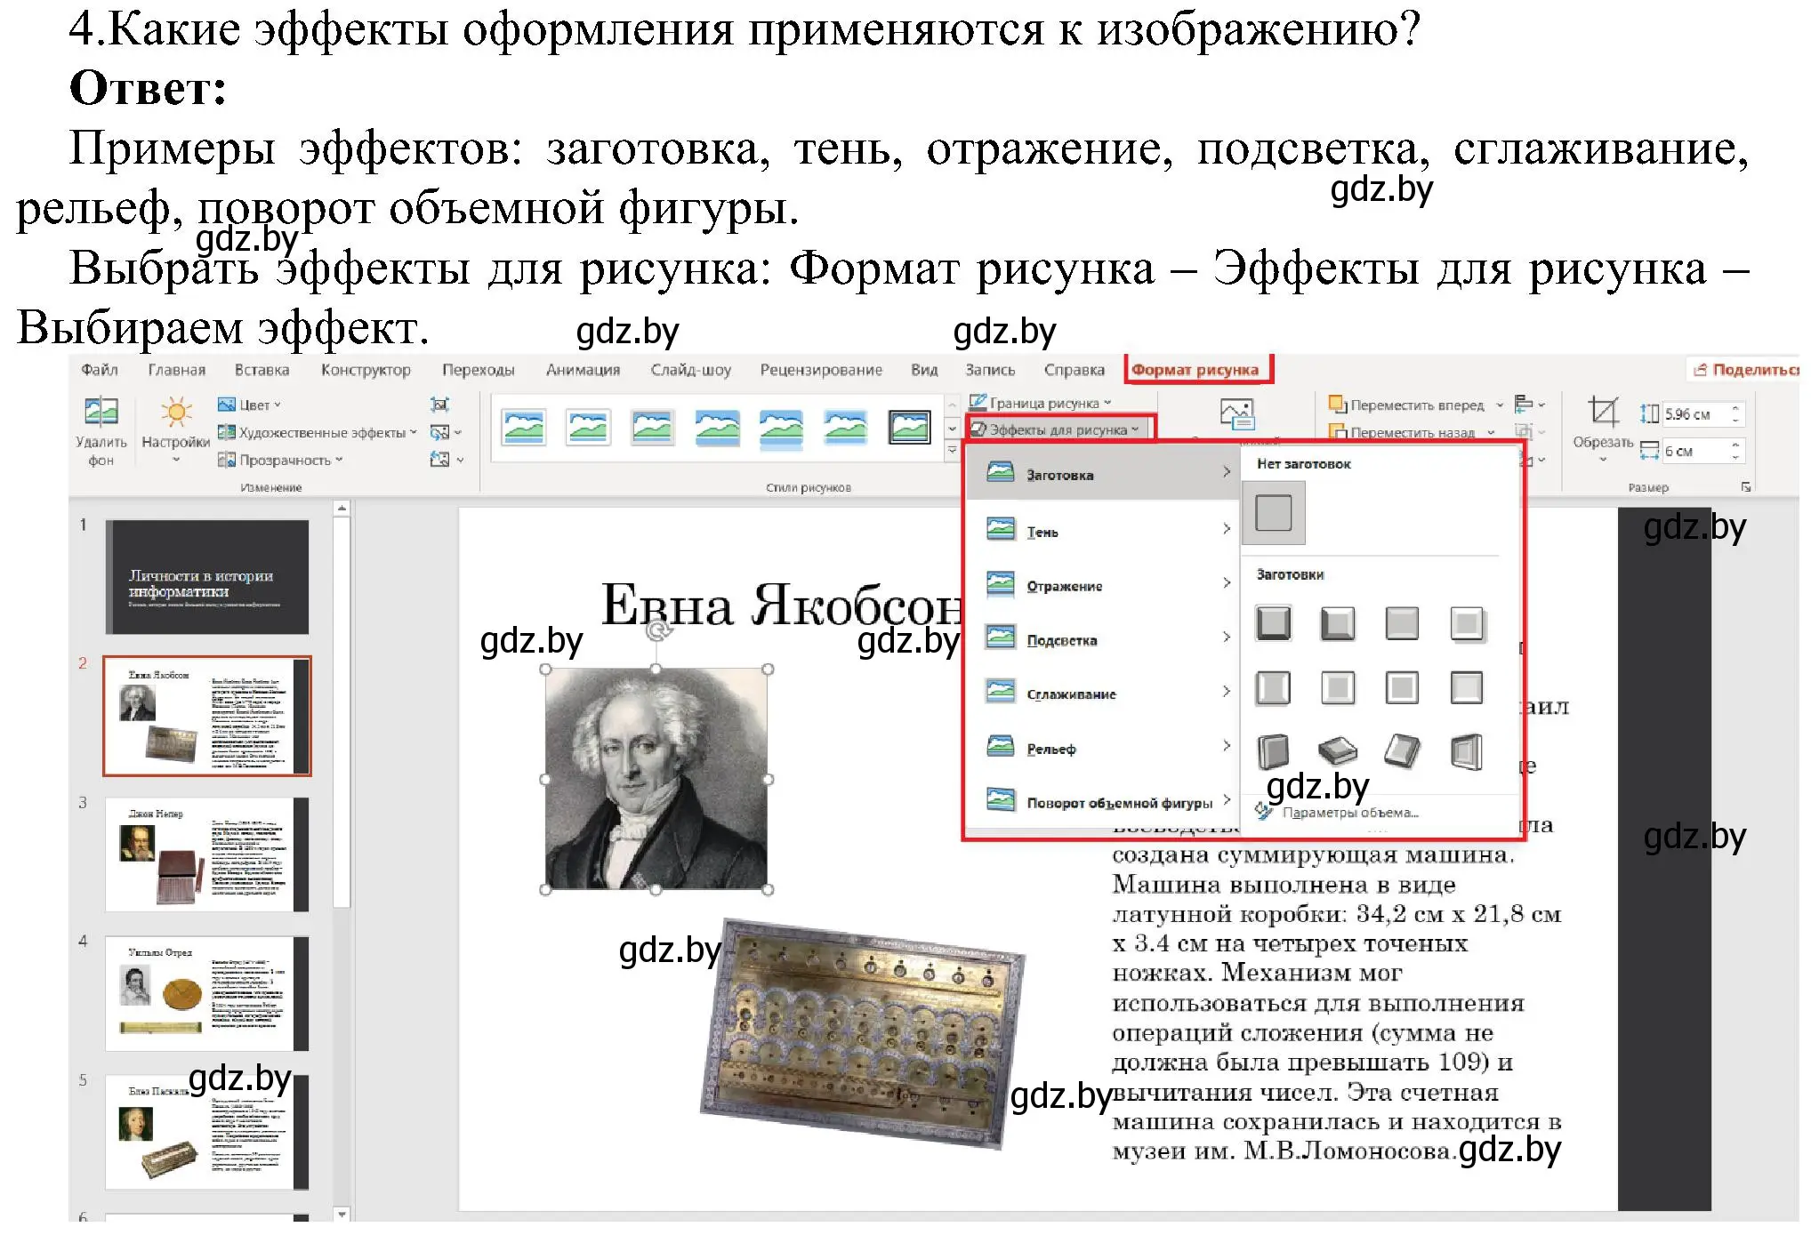
Task: Select the black-framed picture style in the gallery
Action: 910,428
